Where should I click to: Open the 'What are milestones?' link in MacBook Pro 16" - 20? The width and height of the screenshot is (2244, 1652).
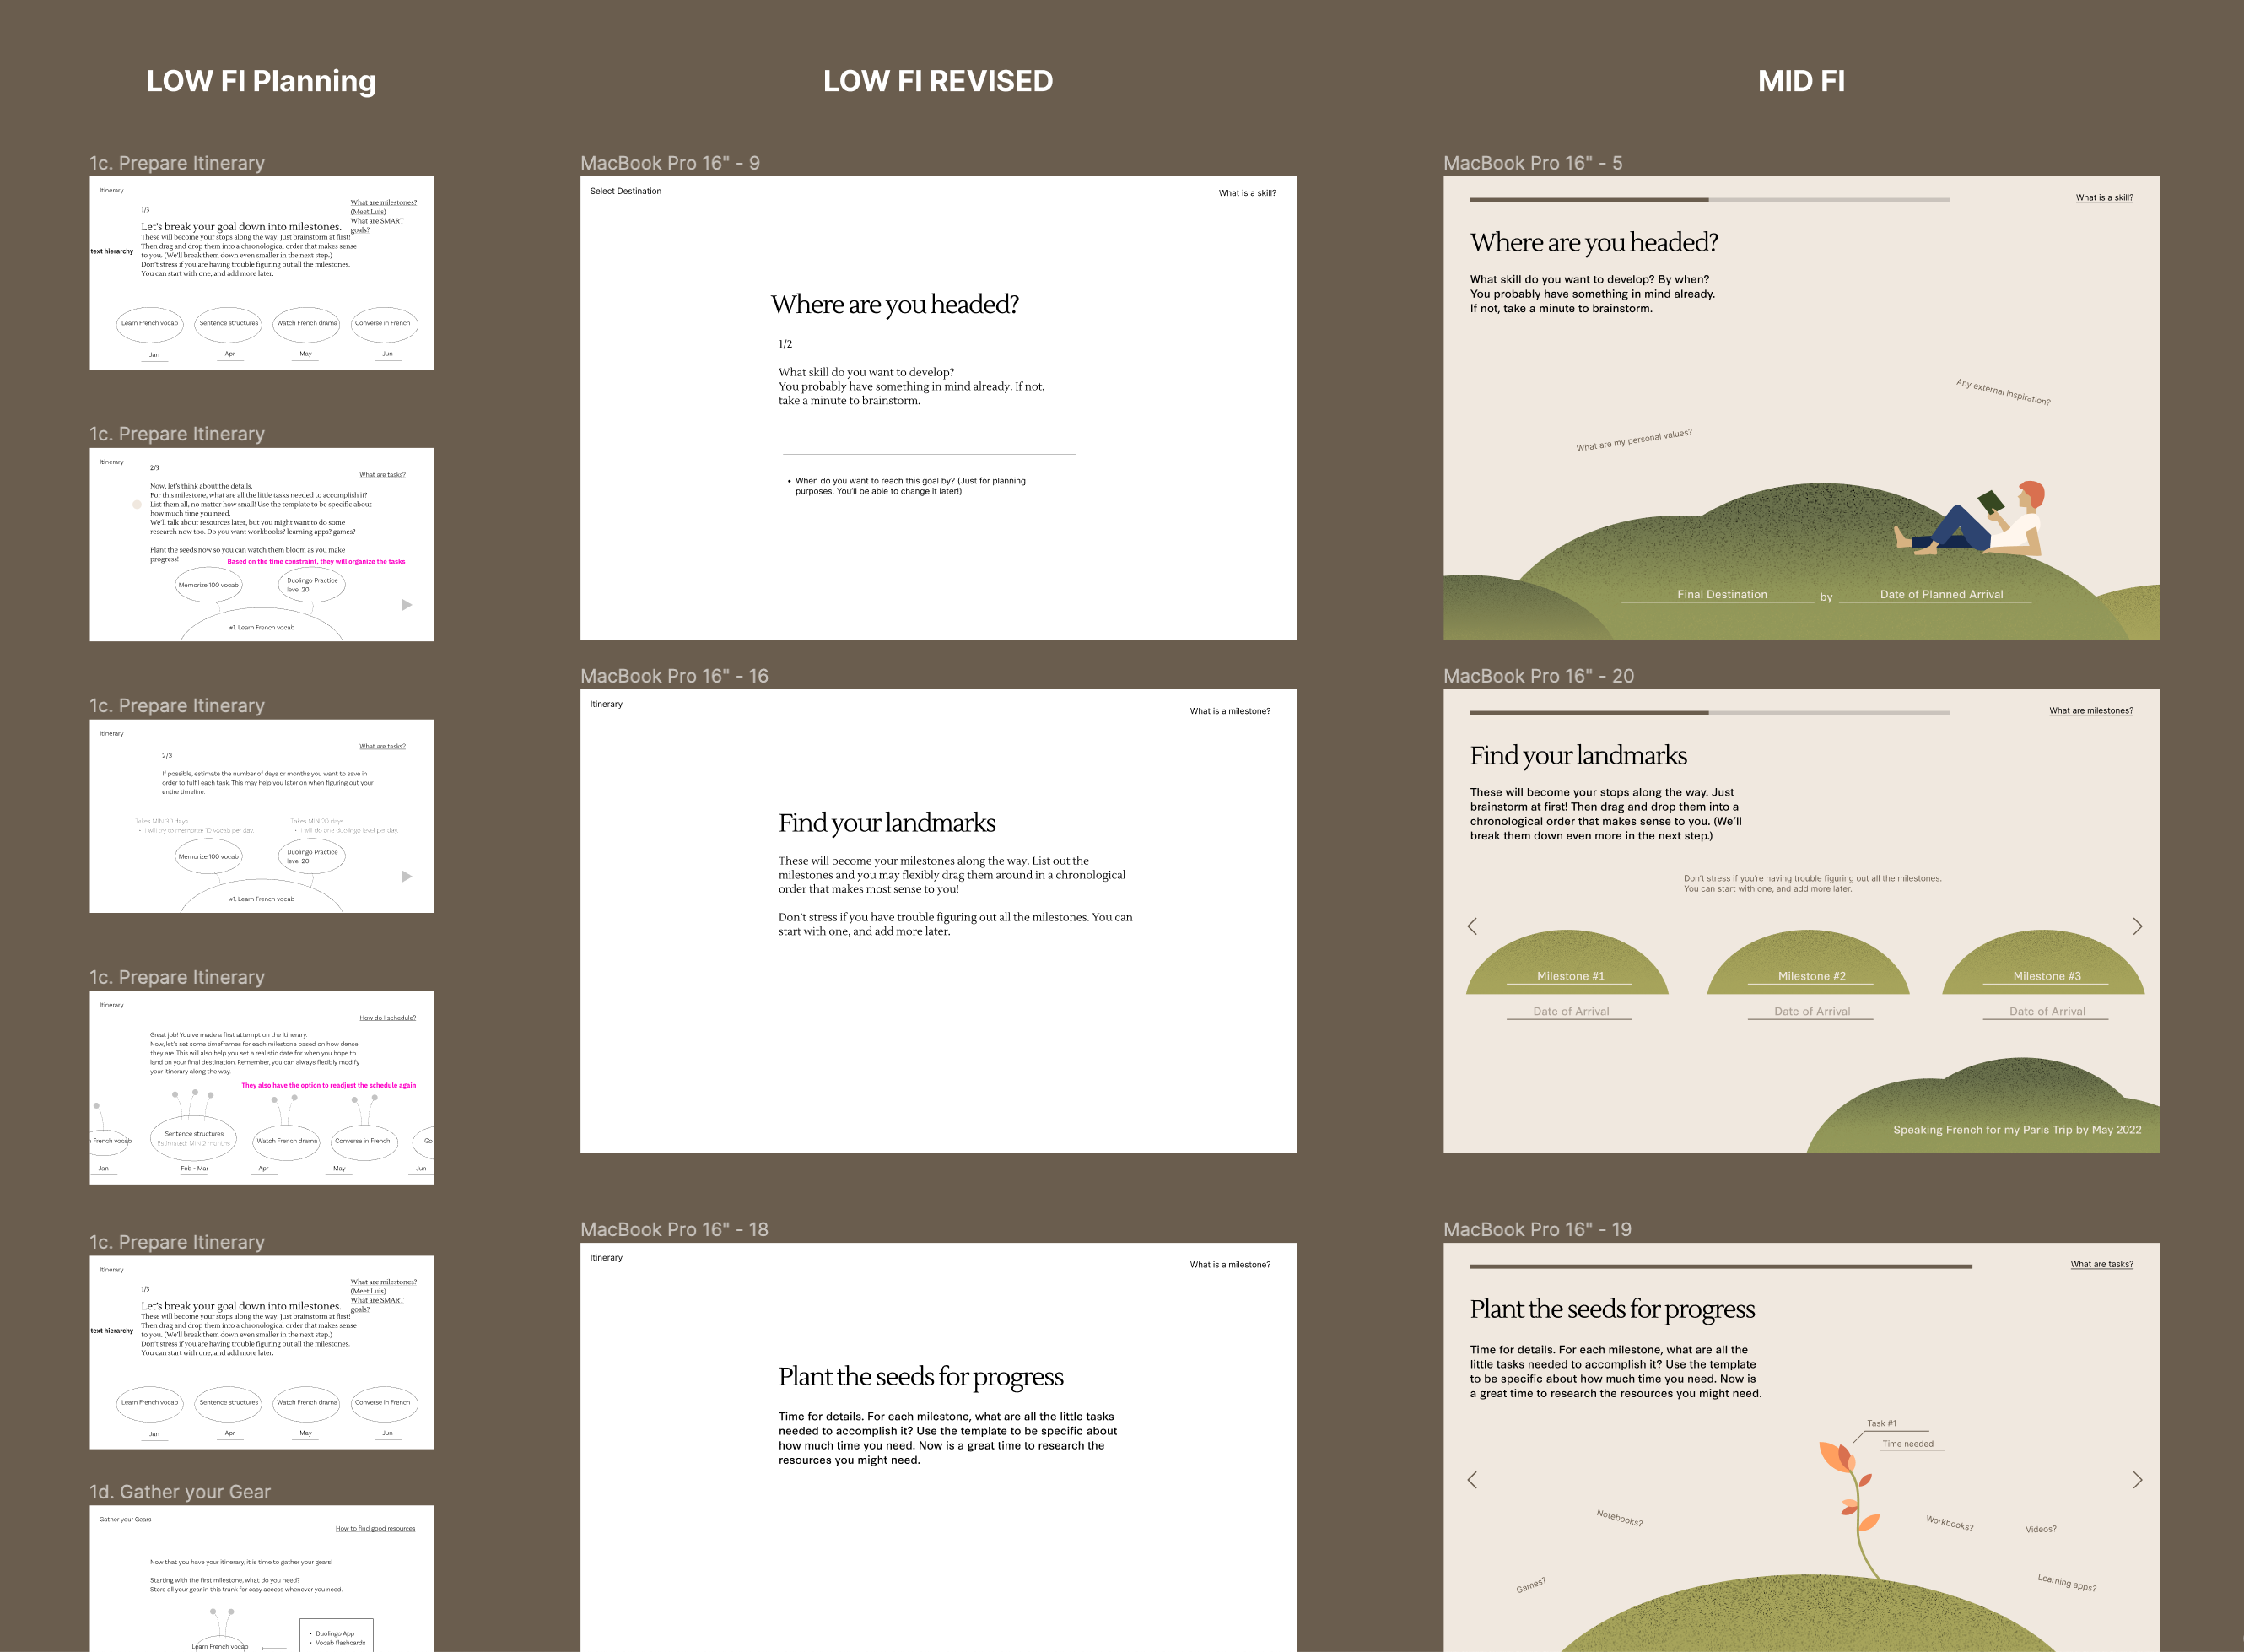[x=2091, y=710]
